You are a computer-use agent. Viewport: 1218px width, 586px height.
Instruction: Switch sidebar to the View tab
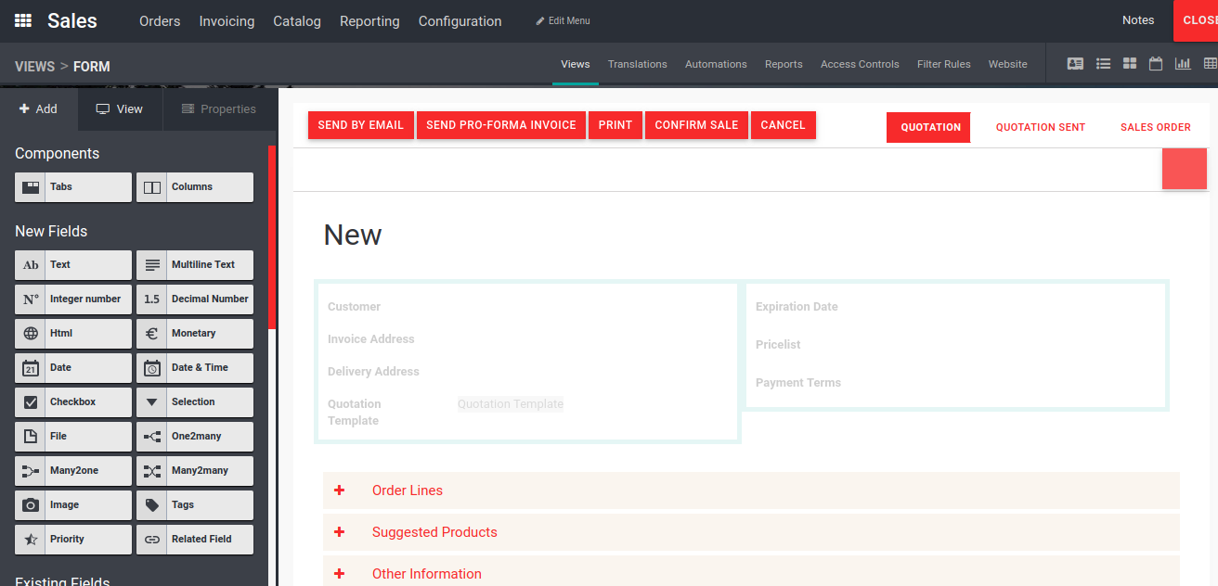click(120, 108)
